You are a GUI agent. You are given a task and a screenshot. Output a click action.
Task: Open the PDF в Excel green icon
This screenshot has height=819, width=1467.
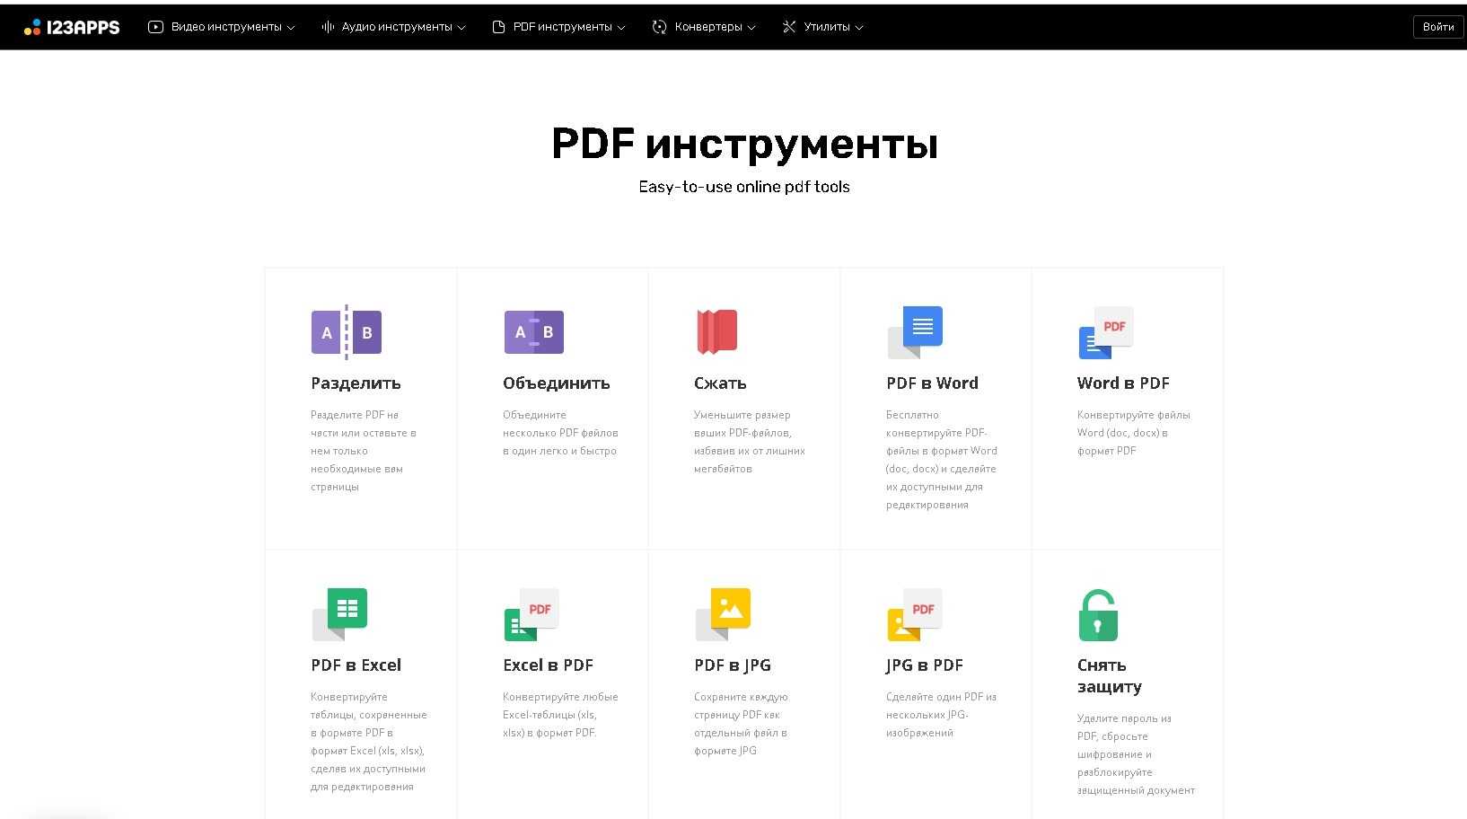pyautogui.click(x=339, y=614)
